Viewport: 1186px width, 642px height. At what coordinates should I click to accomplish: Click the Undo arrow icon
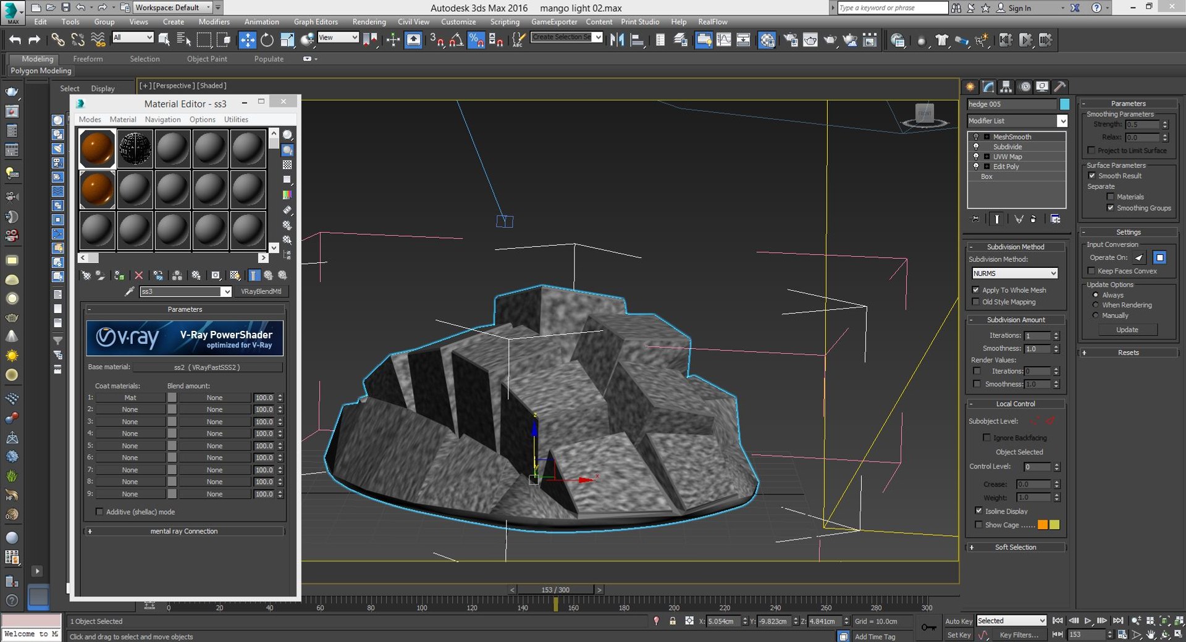[x=15, y=40]
